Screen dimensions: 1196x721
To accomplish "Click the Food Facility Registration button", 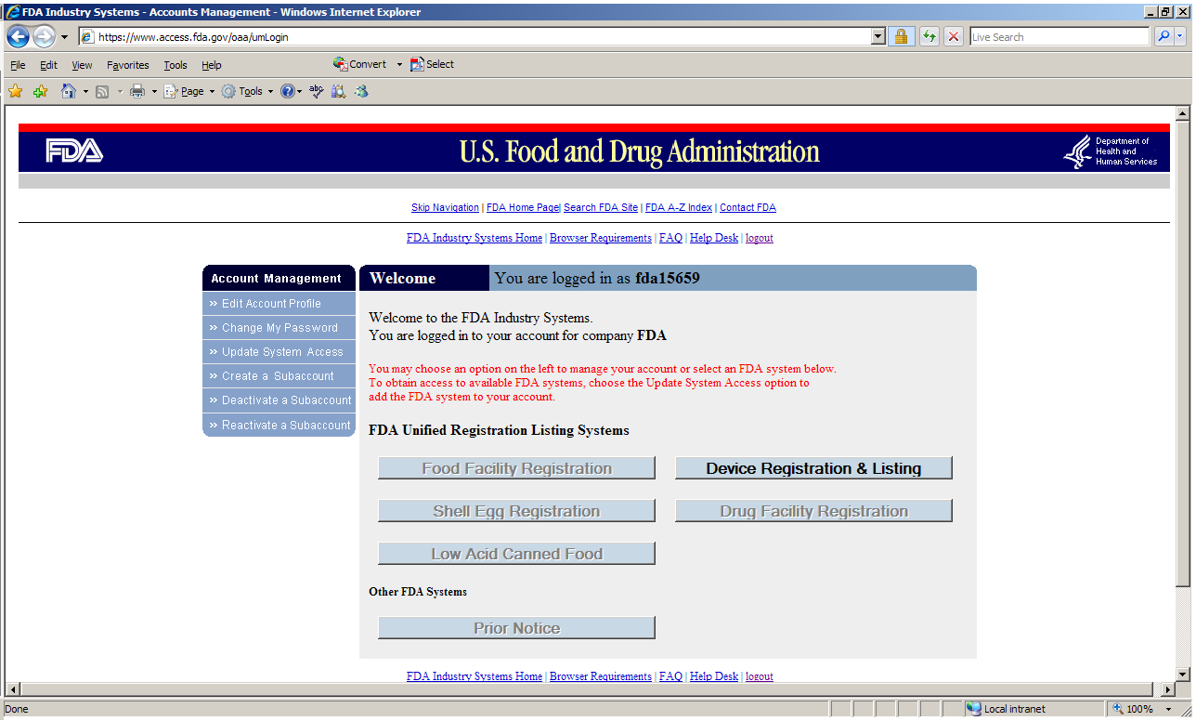I will (516, 468).
